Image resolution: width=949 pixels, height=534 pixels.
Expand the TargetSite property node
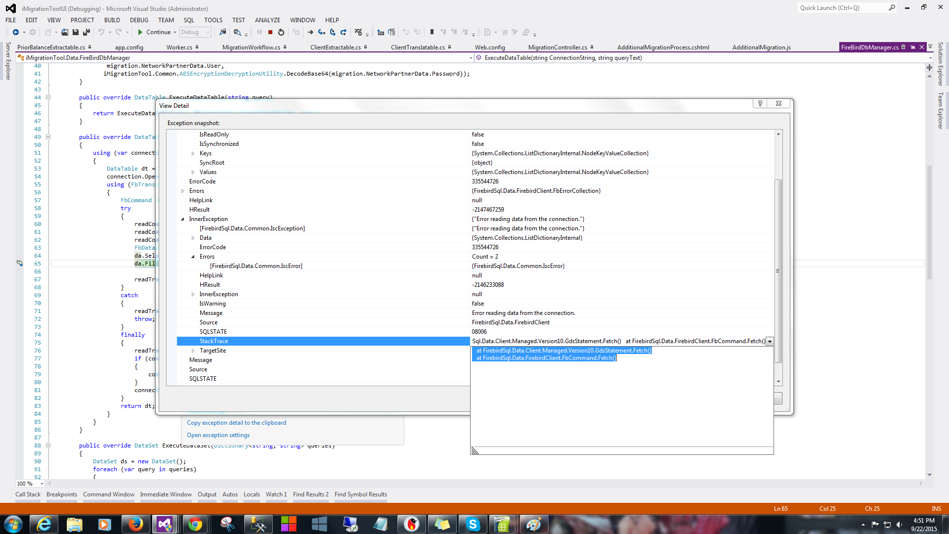(193, 351)
